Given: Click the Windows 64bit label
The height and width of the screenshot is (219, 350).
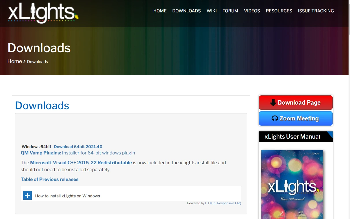Looking at the screenshot, I should coord(36,147).
